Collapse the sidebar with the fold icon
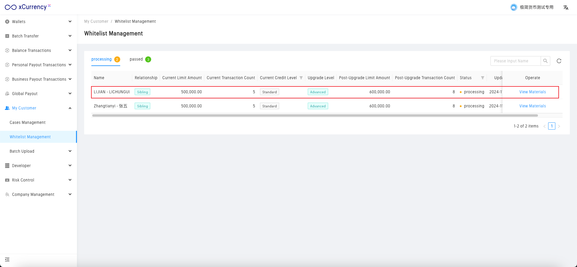Screen dimensions: 577x267 click(7, 259)
